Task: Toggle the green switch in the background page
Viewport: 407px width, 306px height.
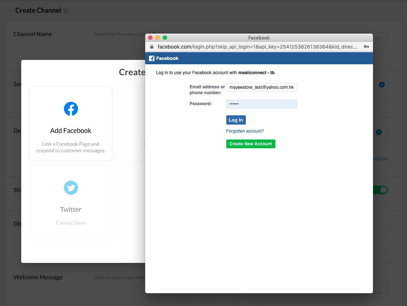Action: [x=381, y=190]
